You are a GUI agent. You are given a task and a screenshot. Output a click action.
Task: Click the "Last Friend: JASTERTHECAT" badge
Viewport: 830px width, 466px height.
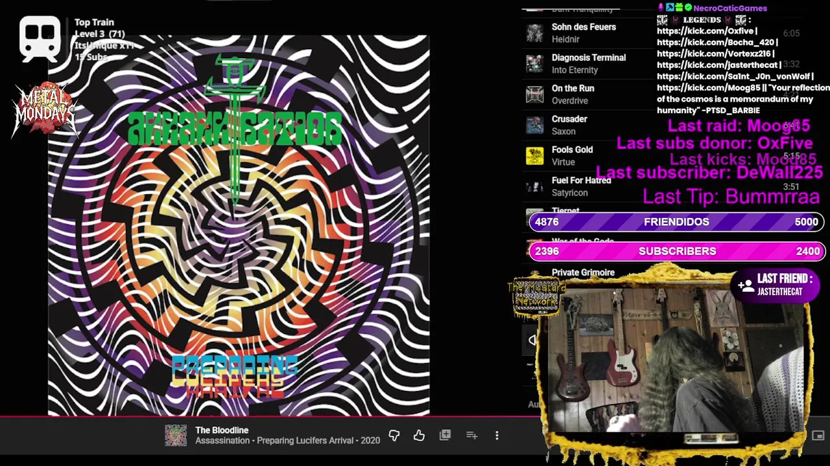pyautogui.click(x=775, y=285)
